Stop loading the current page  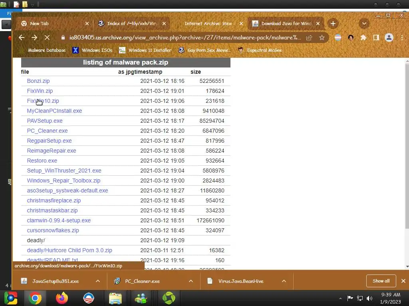coord(47,38)
